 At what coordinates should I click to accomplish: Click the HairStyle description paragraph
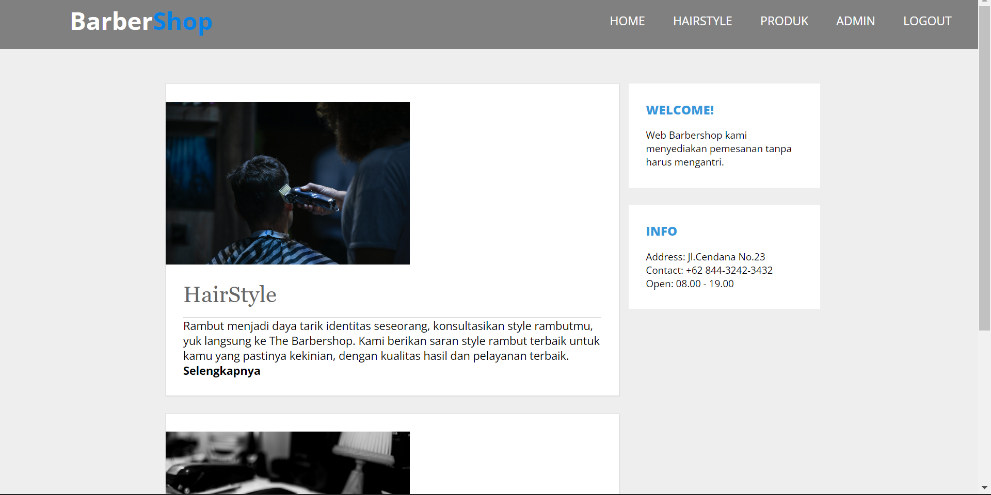(391, 341)
